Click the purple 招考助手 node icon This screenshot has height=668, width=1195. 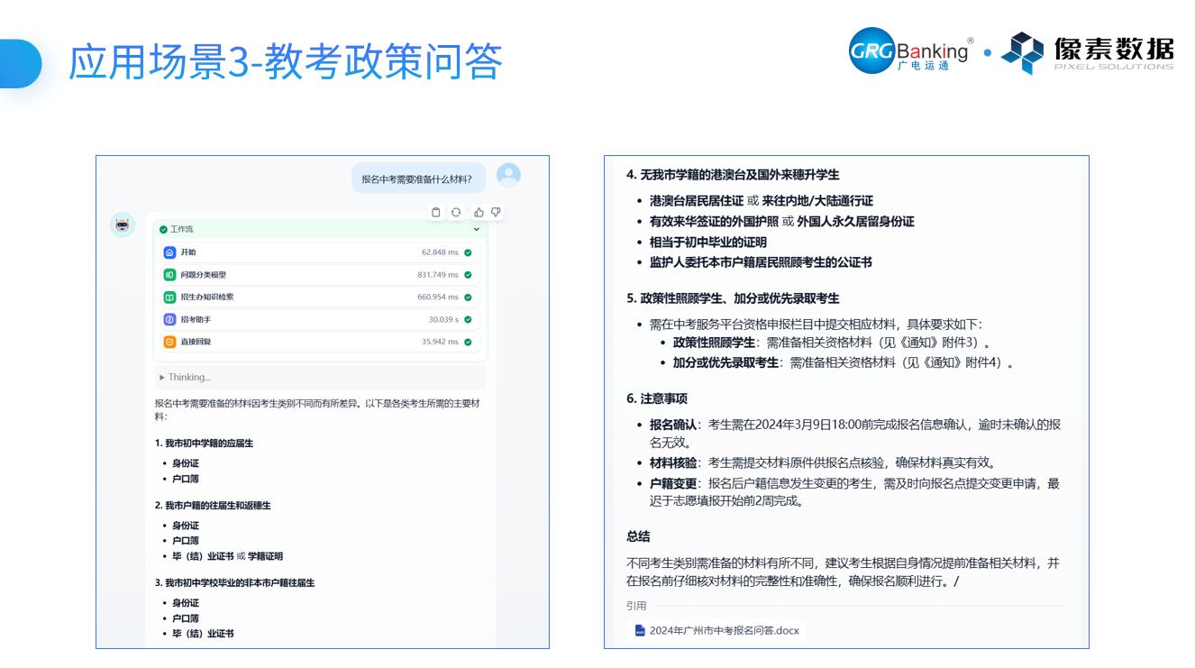[169, 319]
